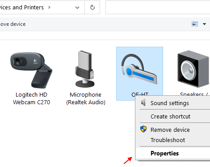The height and width of the screenshot is (167, 210).
Task: Open the address bar history dropdown
Action: (77, 8)
